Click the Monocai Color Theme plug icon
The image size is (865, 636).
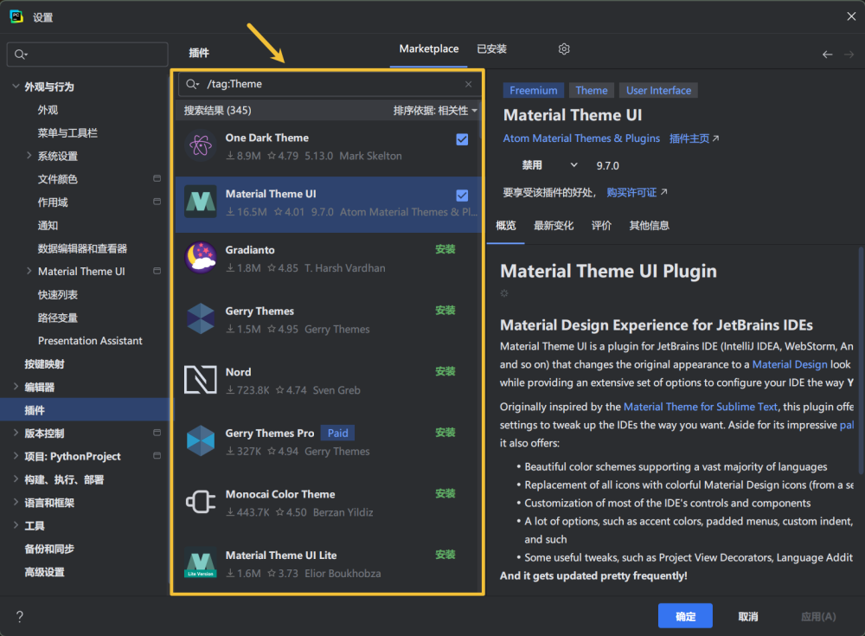201,503
